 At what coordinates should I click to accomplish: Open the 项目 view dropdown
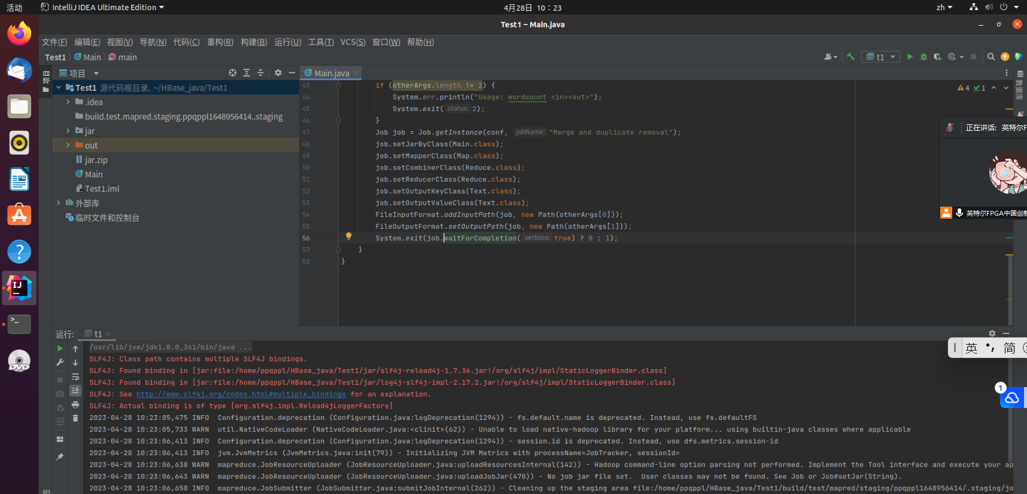[96, 73]
